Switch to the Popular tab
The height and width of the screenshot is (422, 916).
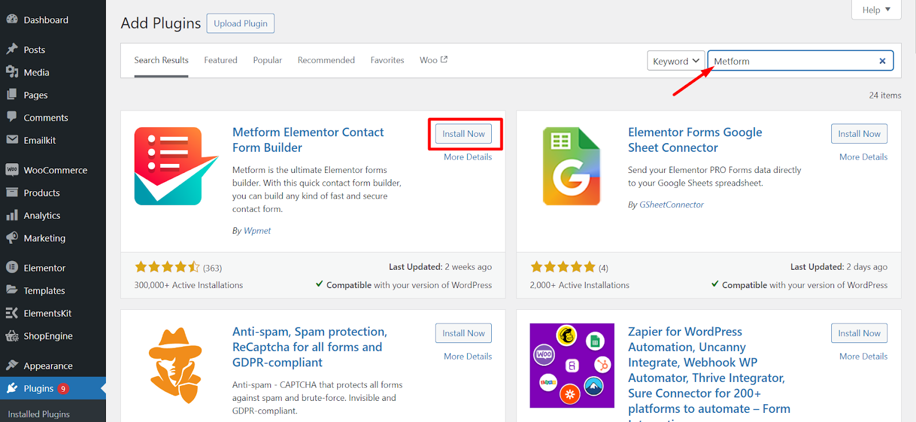tap(267, 60)
